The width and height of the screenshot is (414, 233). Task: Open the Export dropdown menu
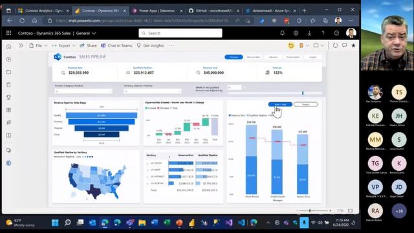pyautogui.click(x=63, y=45)
